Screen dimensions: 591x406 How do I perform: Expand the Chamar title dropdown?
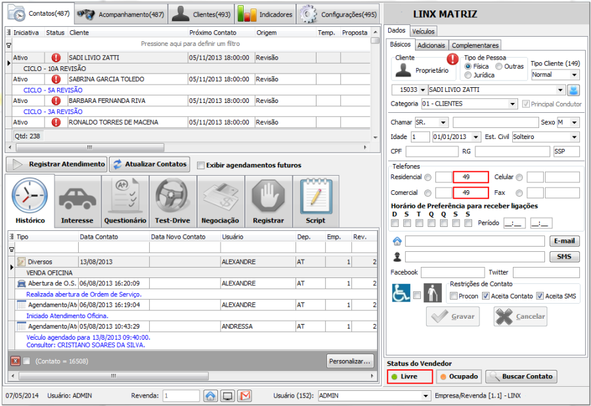point(443,123)
